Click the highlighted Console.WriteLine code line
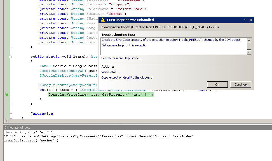This screenshot has width=272, height=161. click(x=101, y=94)
